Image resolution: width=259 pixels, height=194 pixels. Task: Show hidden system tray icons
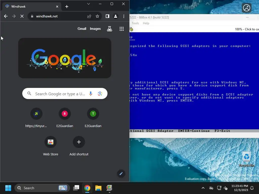coord(203,188)
